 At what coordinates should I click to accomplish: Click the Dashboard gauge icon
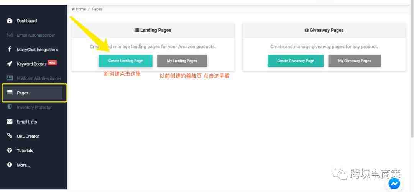click(x=10, y=21)
